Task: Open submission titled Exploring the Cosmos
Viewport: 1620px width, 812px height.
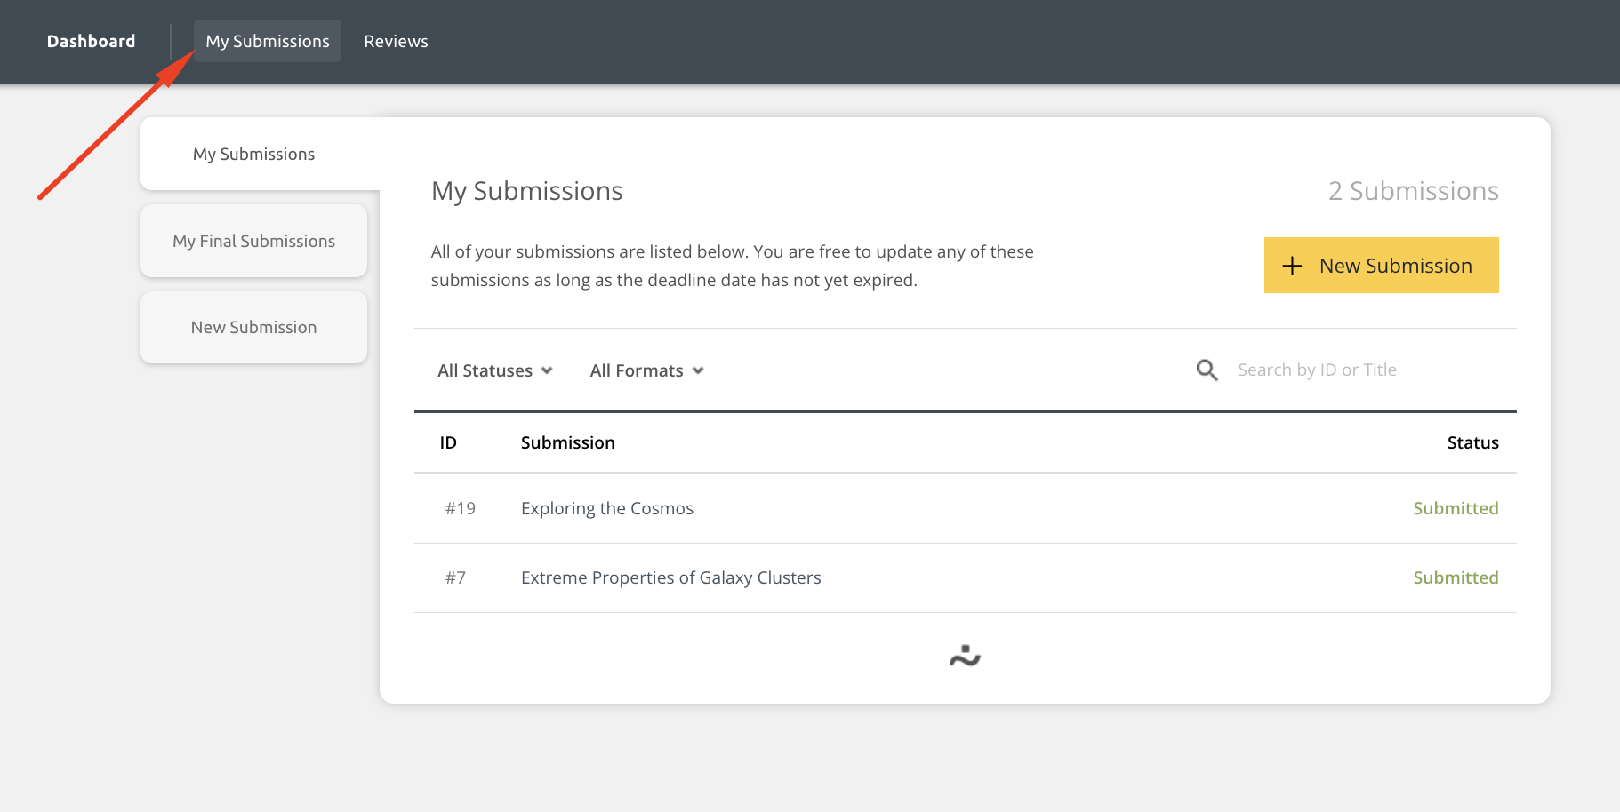Action: [x=606, y=508]
